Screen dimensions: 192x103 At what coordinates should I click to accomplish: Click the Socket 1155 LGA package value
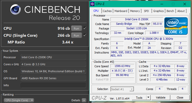pos(137,28)
